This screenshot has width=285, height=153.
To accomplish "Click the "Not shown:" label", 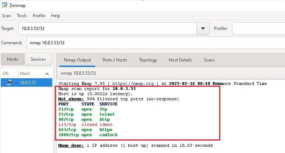I will pyautogui.click(x=71, y=99).
